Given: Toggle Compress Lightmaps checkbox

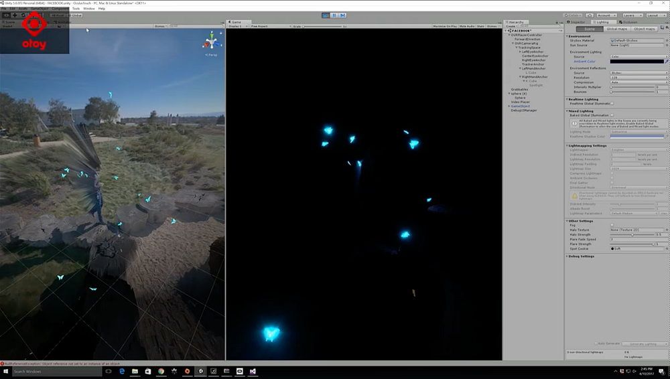Looking at the screenshot, I should (x=612, y=173).
